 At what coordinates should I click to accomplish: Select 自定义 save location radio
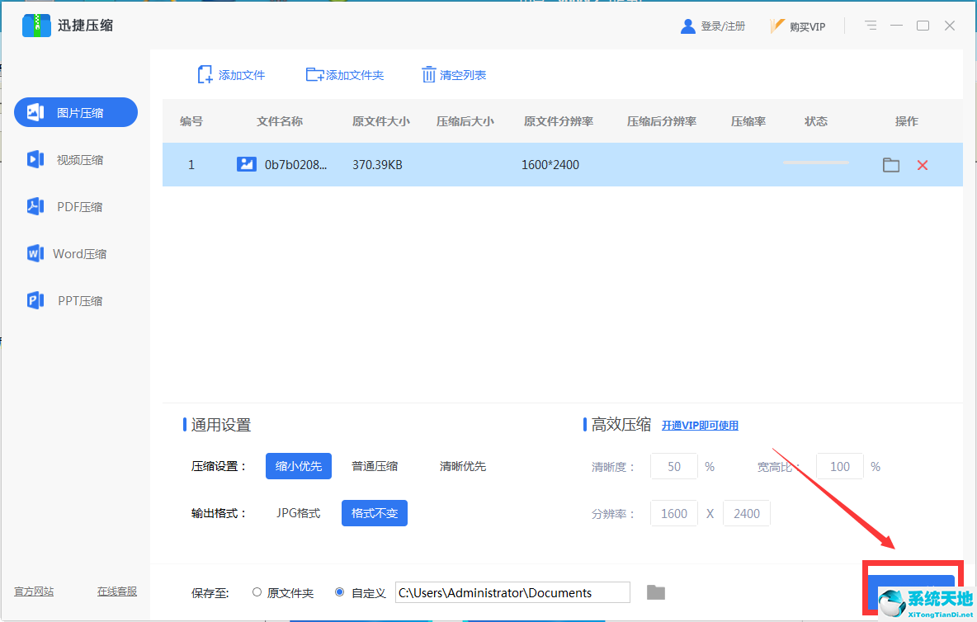tap(340, 592)
